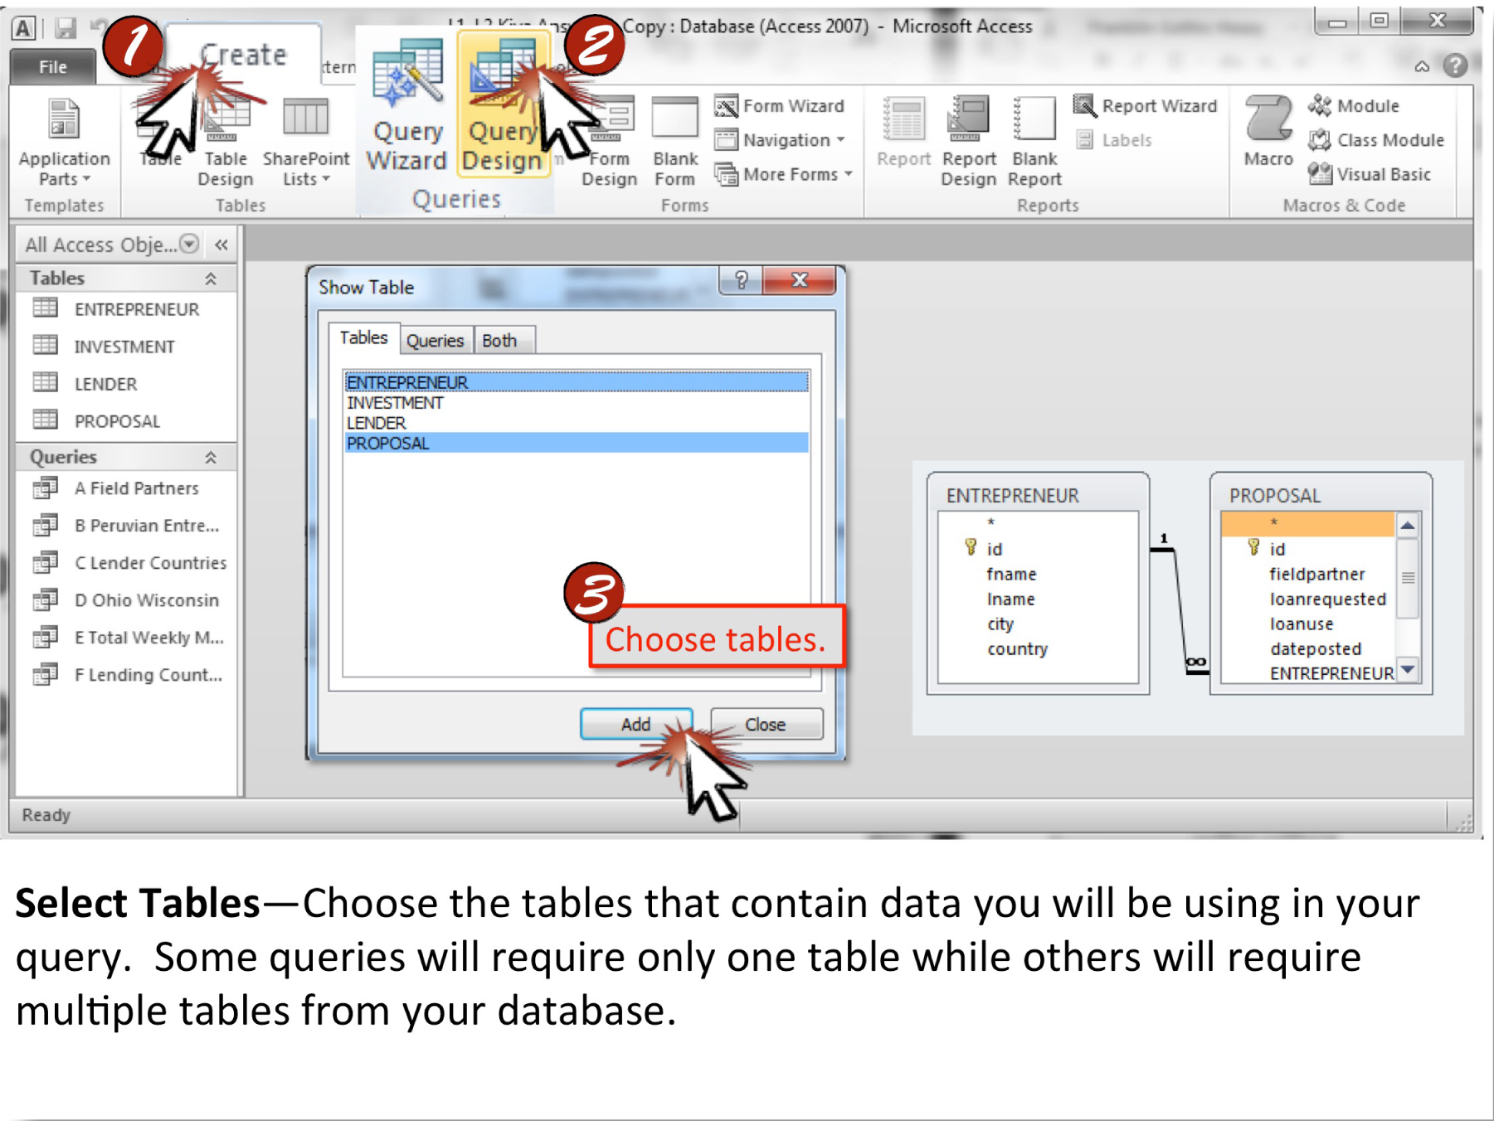Switch to Tables tab in Show Table
Viewport: 1494px width, 1121px height.
pyautogui.click(x=363, y=337)
